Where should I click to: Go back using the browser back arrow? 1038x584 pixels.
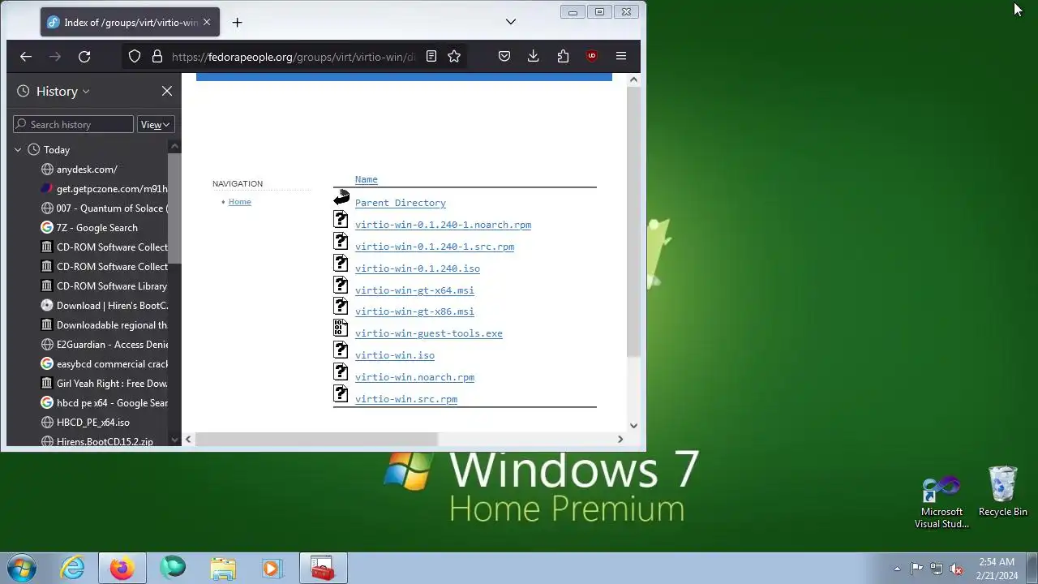tap(26, 57)
